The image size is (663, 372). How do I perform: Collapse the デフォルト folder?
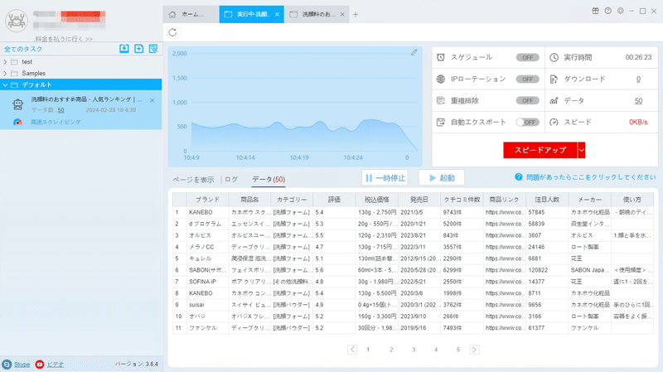click(x=5, y=85)
